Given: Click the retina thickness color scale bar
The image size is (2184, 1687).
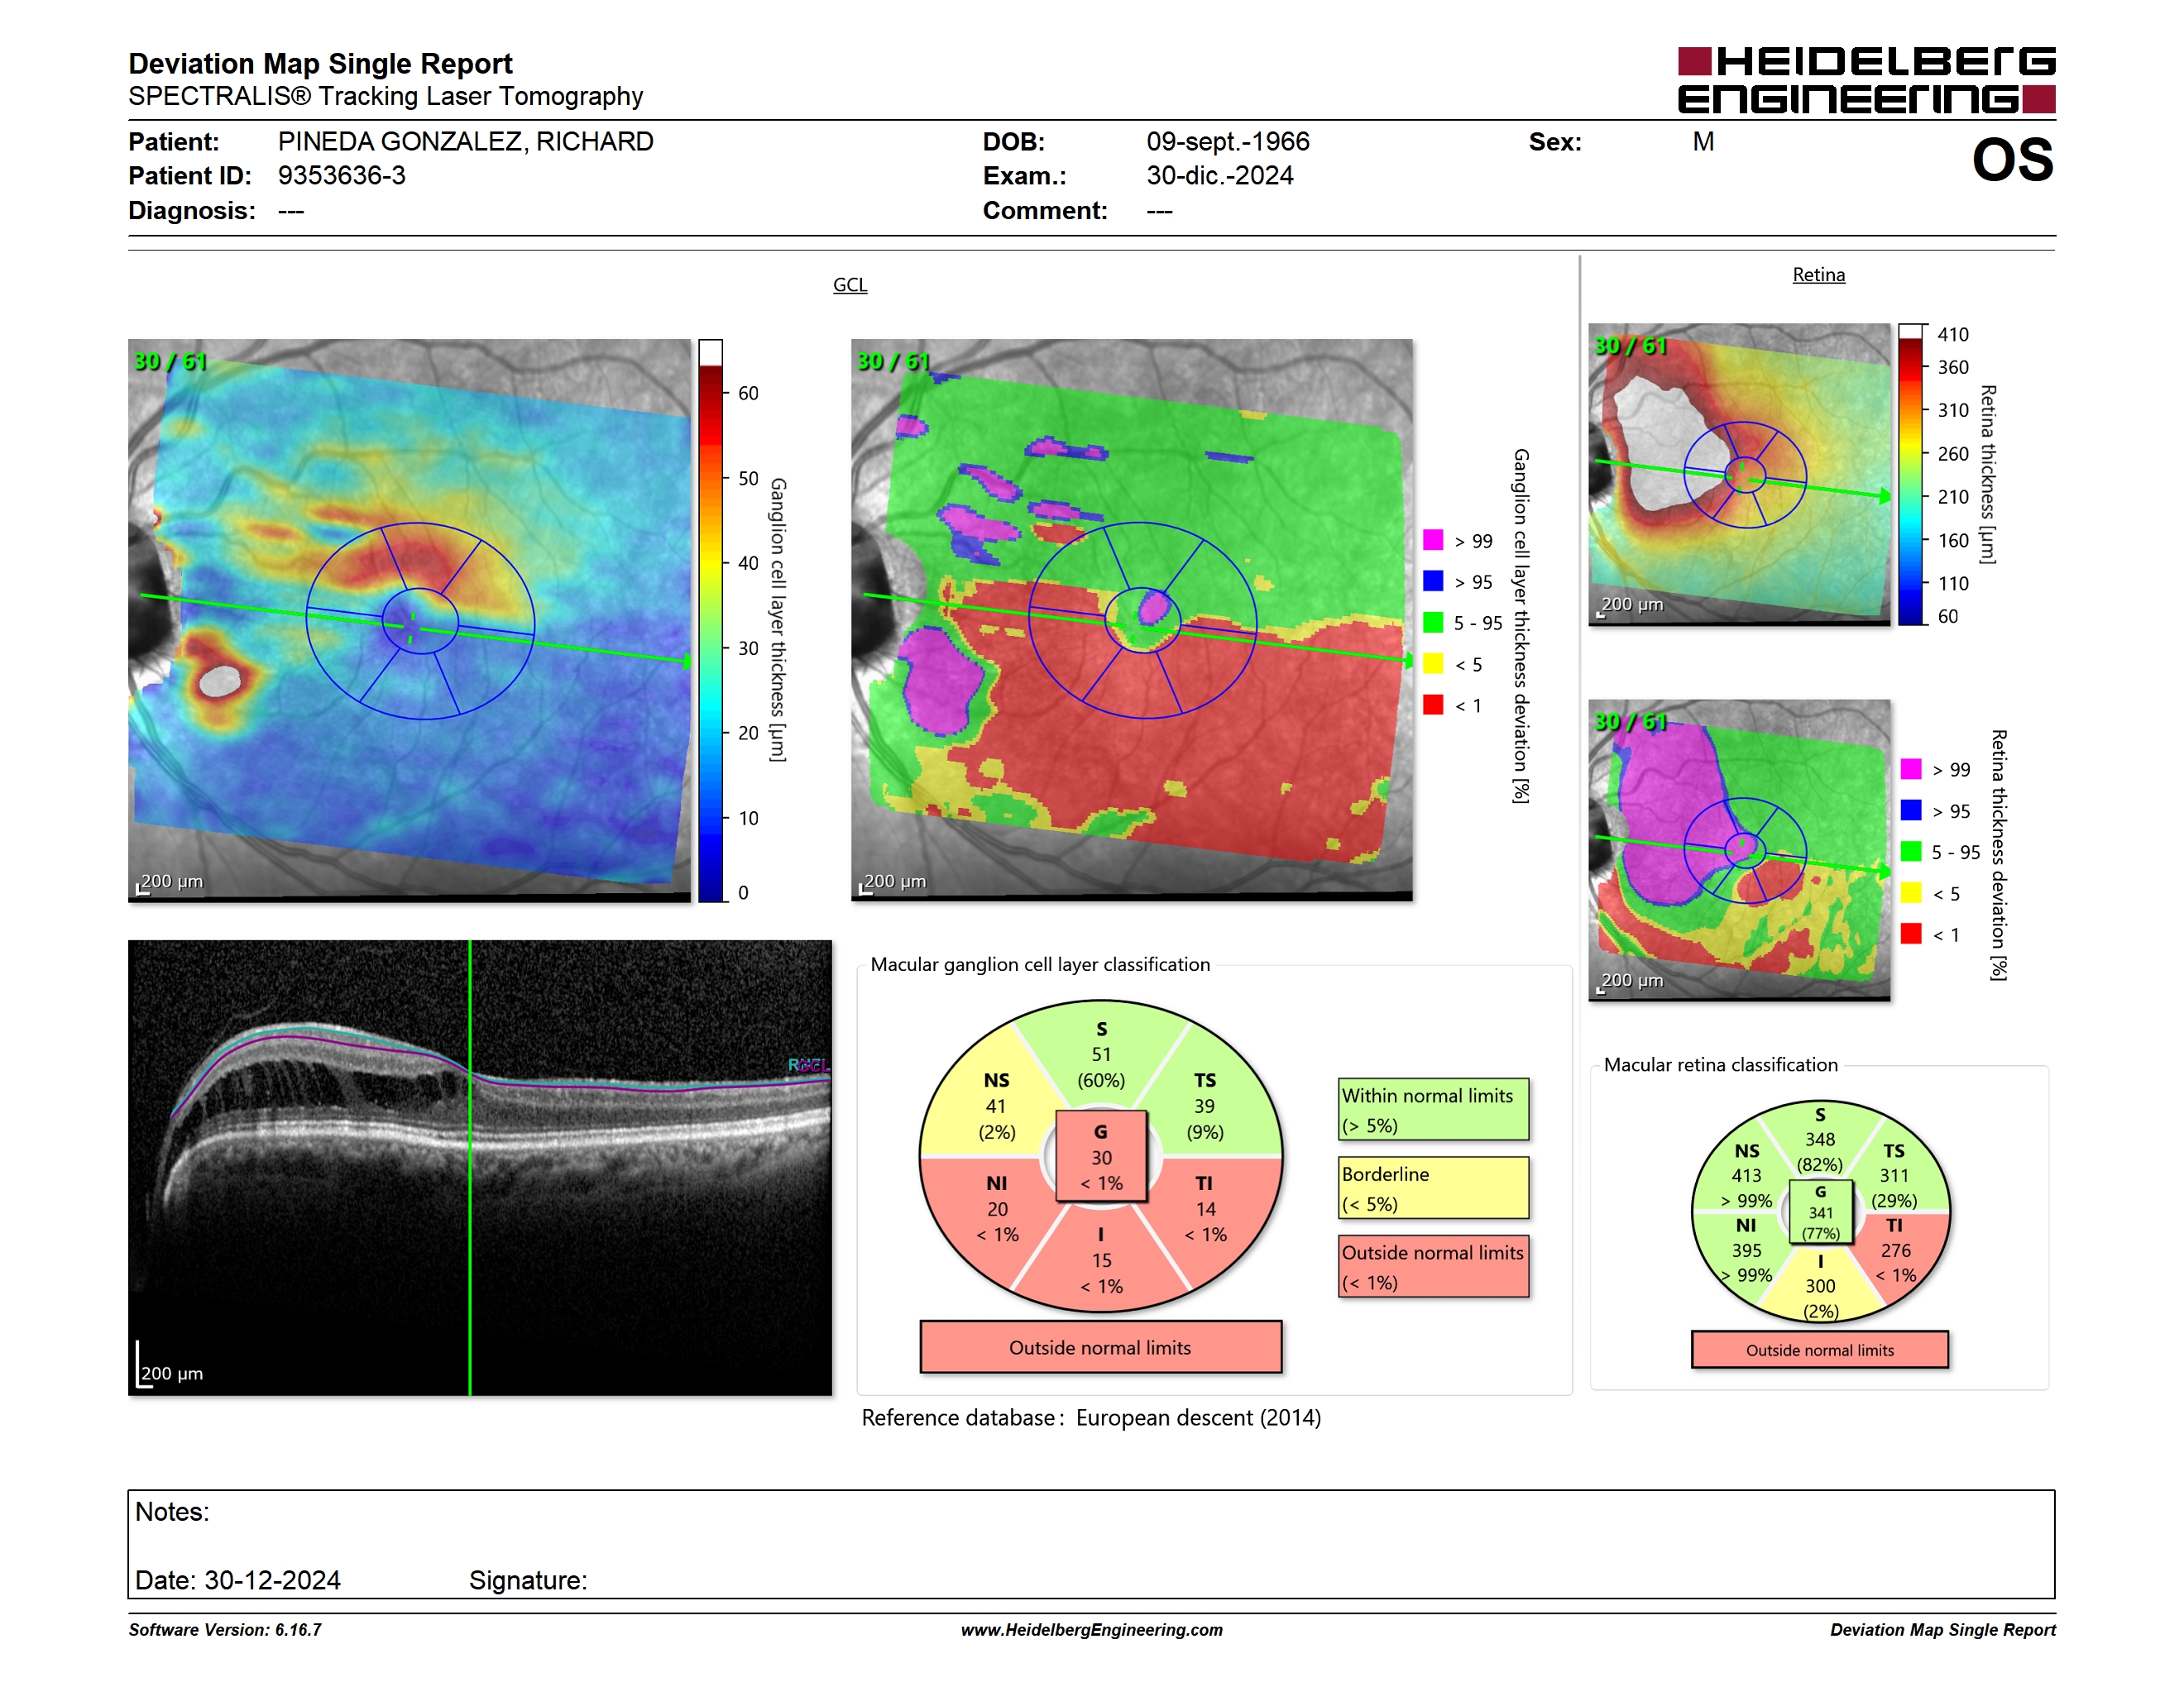Looking at the screenshot, I should 1911,475.
